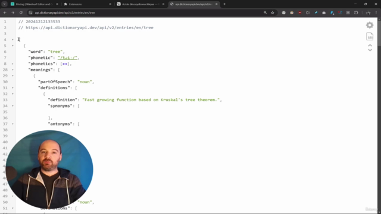Viewport: 381px width, 214px height.
Task: Open the Chrome three-dot menu
Action: click(376, 12)
